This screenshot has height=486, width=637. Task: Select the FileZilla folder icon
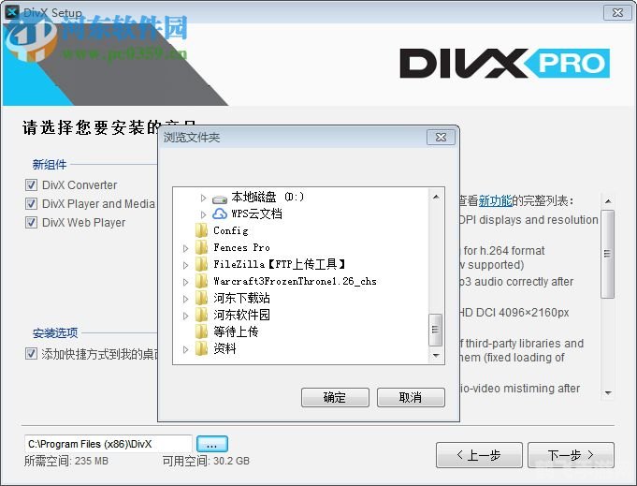point(202,265)
